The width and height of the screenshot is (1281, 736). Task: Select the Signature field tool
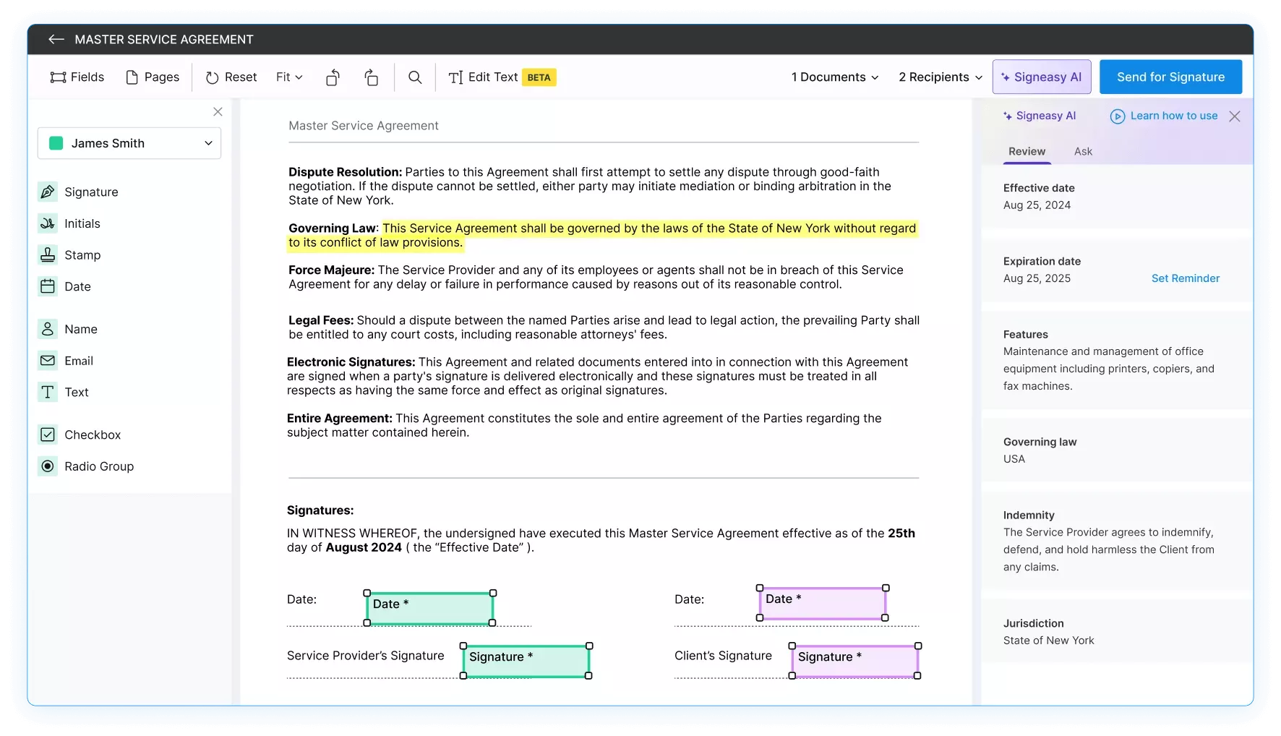[x=91, y=192]
